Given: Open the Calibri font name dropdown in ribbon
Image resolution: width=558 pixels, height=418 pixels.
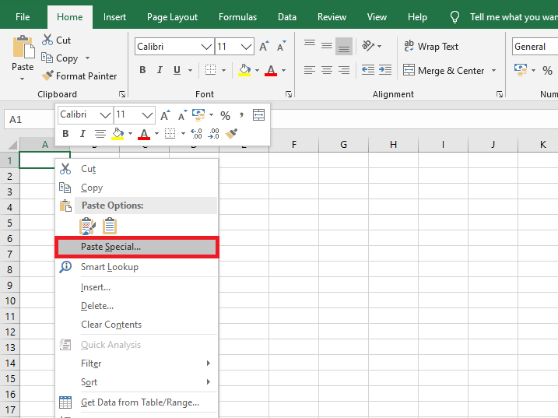Looking at the screenshot, I should coord(207,47).
